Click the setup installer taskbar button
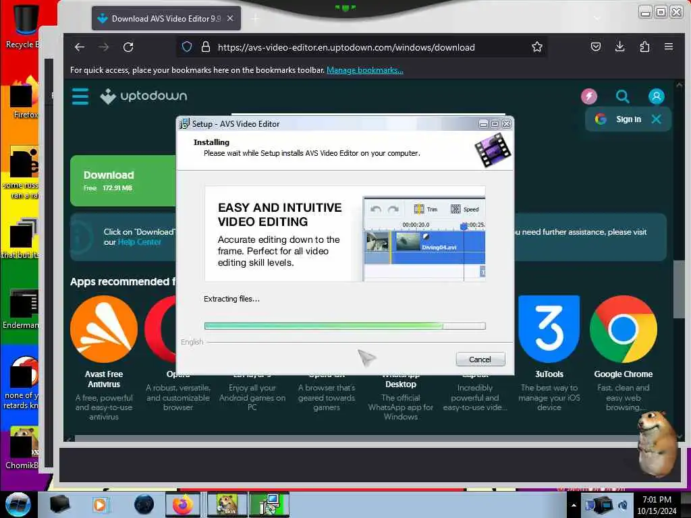The height and width of the screenshot is (518, 691). pyautogui.click(x=269, y=505)
